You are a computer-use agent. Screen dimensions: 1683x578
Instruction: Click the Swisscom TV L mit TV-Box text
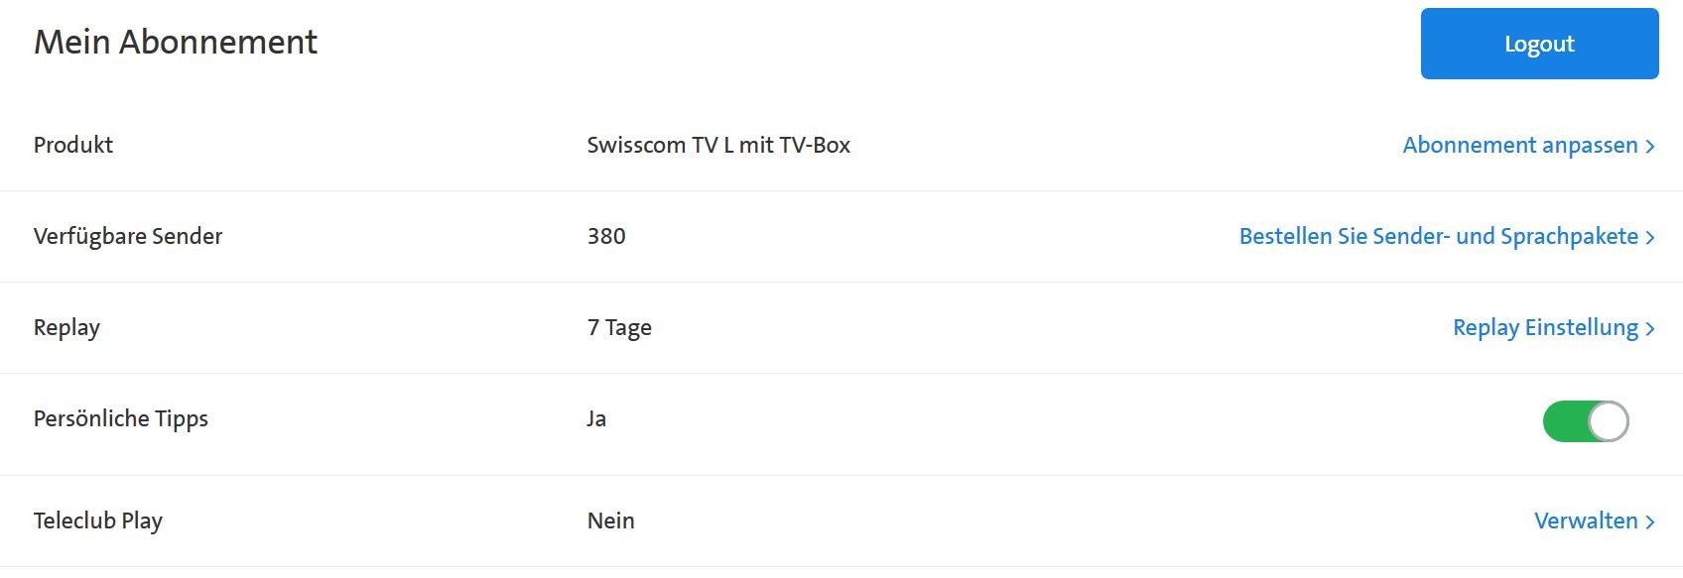pyautogui.click(x=718, y=145)
